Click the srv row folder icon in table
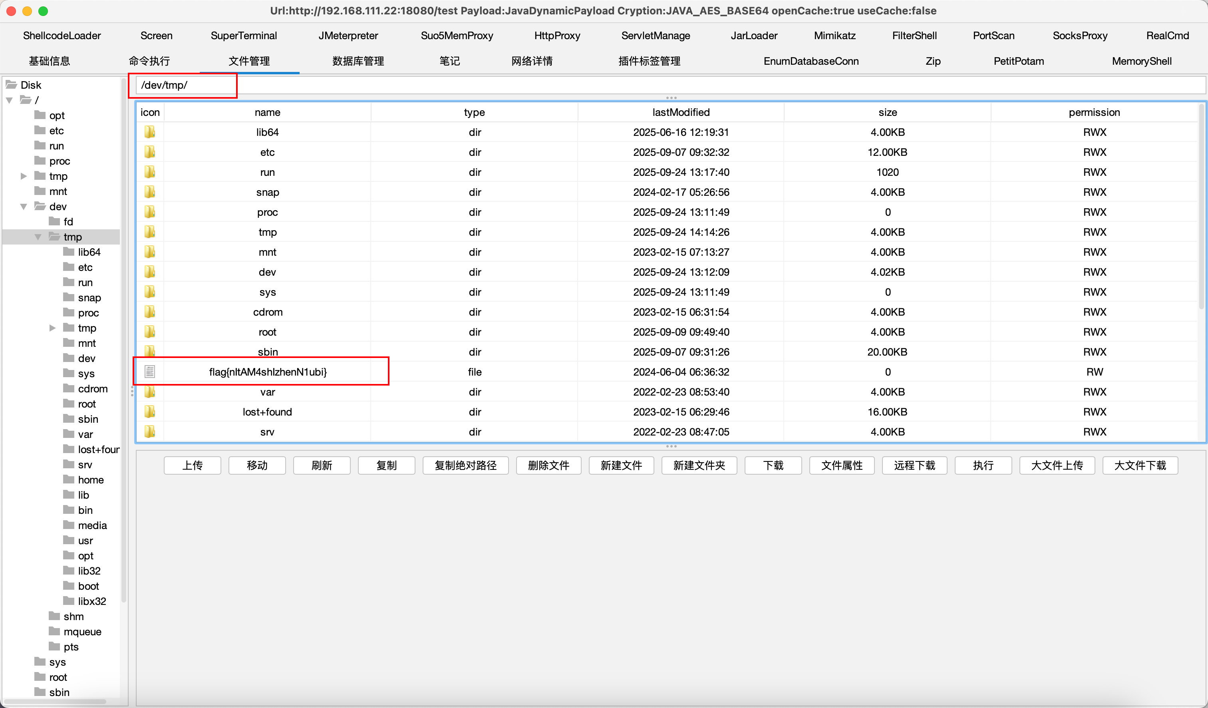The height and width of the screenshot is (708, 1208). click(149, 432)
